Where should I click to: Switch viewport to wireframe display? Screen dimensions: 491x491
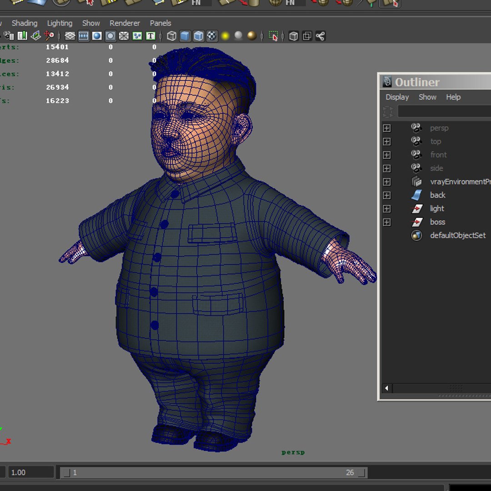(x=171, y=36)
